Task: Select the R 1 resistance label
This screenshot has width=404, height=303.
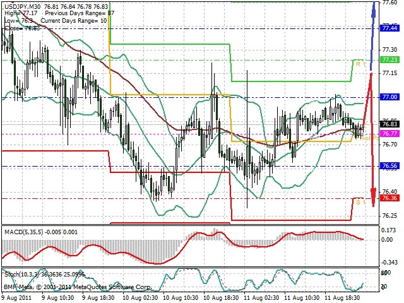Action: pos(360,64)
